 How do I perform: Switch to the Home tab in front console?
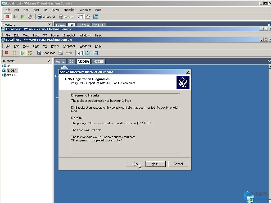pyautogui.click(x=60, y=61)
